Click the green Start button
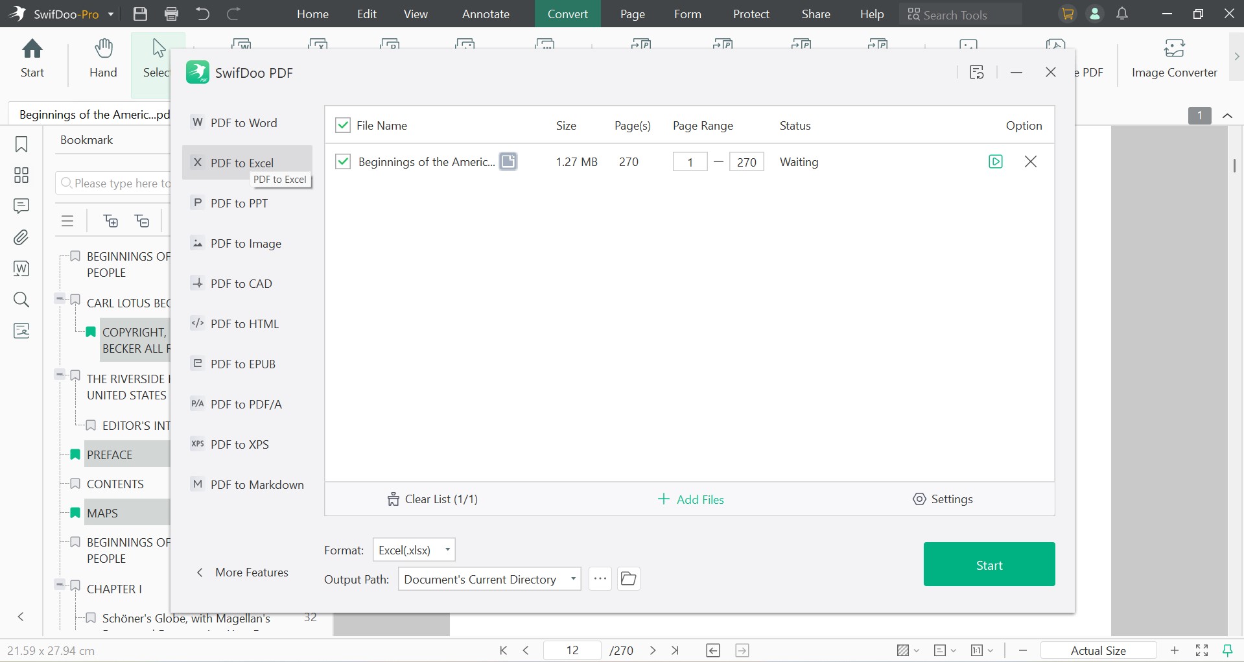This screenshot has height=662, width=1244. [989, 564]
